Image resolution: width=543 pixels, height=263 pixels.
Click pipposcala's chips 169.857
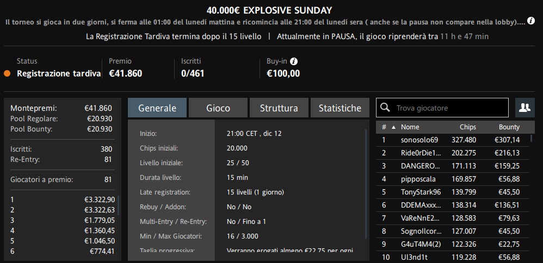click(x=464, y=179)
